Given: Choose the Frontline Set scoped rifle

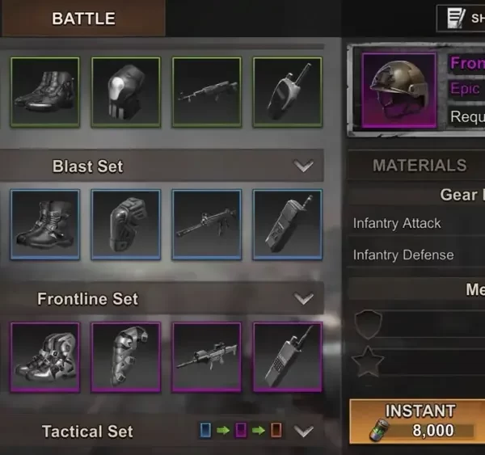Looking at the screenshot, I should point(207,357).
